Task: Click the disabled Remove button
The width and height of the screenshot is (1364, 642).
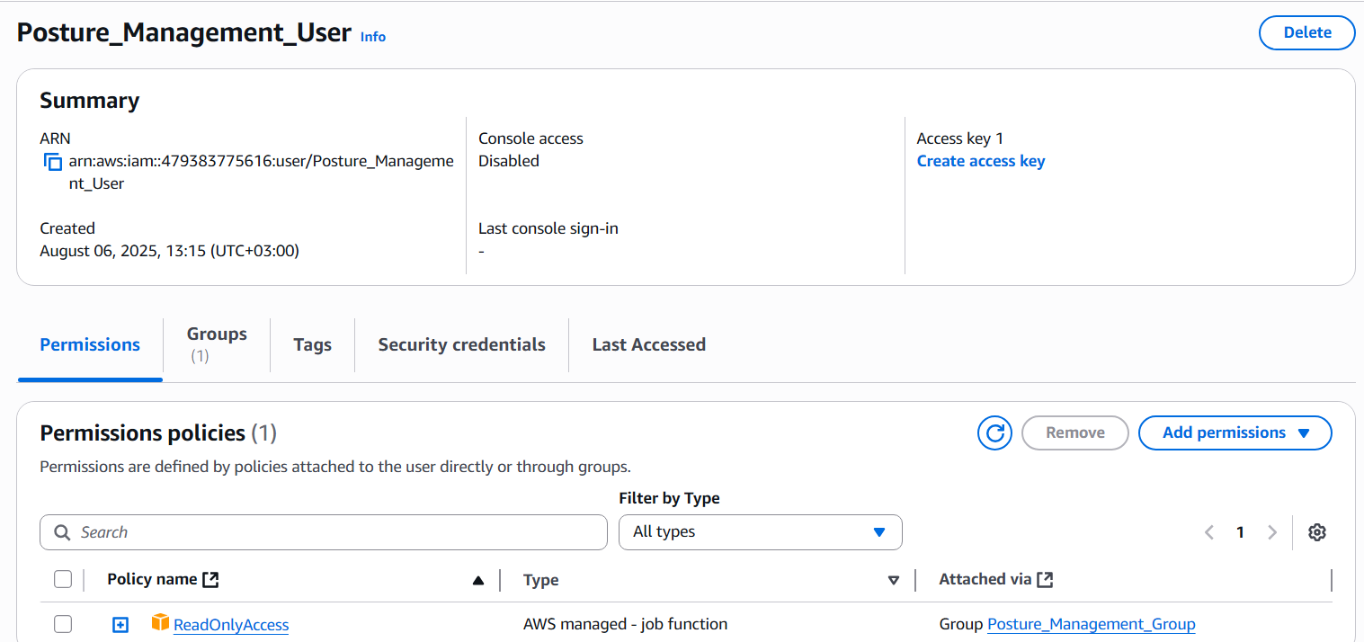Action: [x=1074, y=432]
